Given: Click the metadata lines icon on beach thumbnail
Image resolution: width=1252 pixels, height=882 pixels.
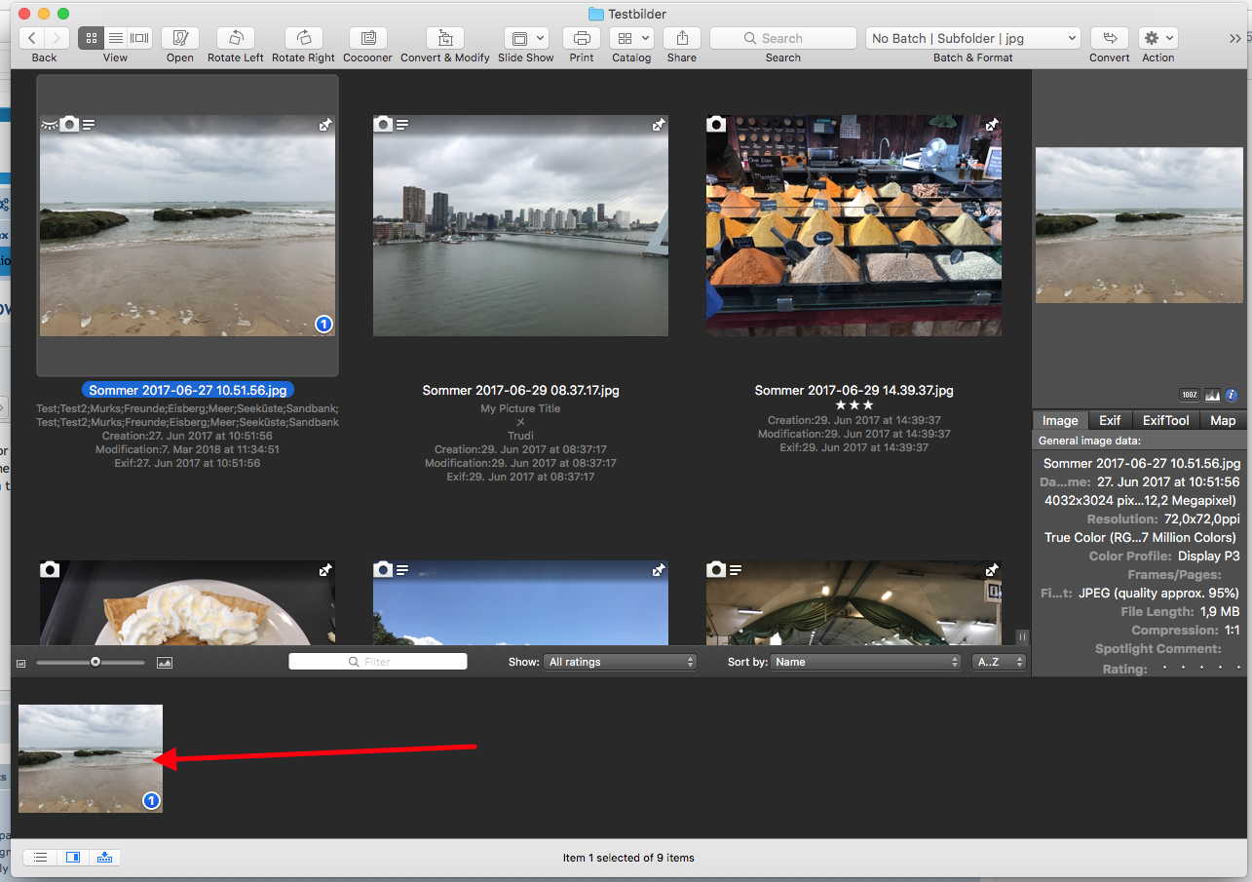Looking at the screenshot, I should tap(89, 125).
